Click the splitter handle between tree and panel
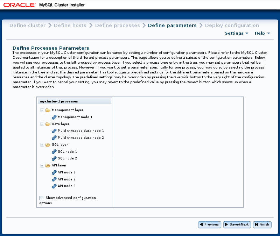This screenshot has height=236, width=280. pyautogui.click(x=113, y=154)
